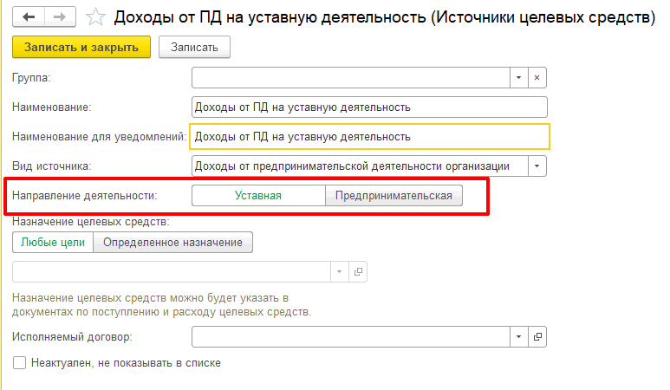670x390 pixels.
Task: Choose Любые цели option
Action: (x=53, y=242)
